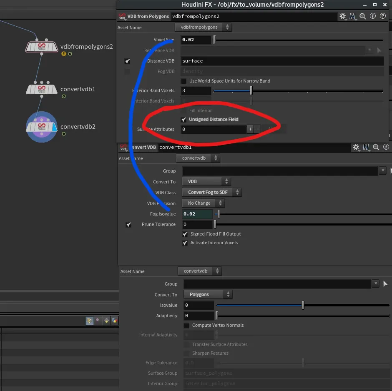The width and height of the screenshot is (392, 391).
Task: Click the vdbfrompolygons2 node in network
Action: tap(41, 47)
